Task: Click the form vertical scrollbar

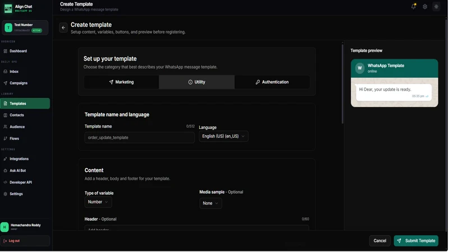Action: (x=343, y=84)
